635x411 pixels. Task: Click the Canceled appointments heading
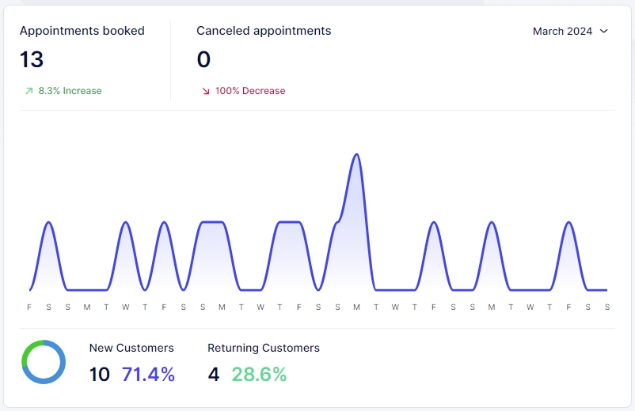coord(264,31)
